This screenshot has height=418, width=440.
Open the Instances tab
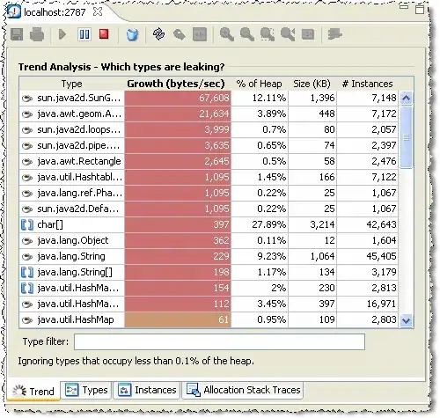click(147, 390)
